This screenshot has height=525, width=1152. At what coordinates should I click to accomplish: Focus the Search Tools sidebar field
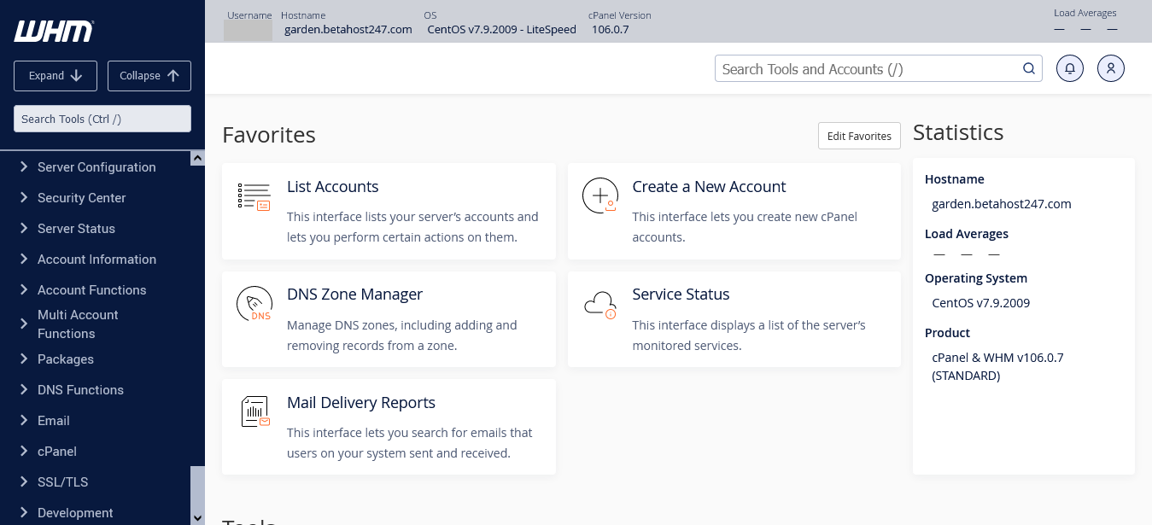(x=102, y=119)
